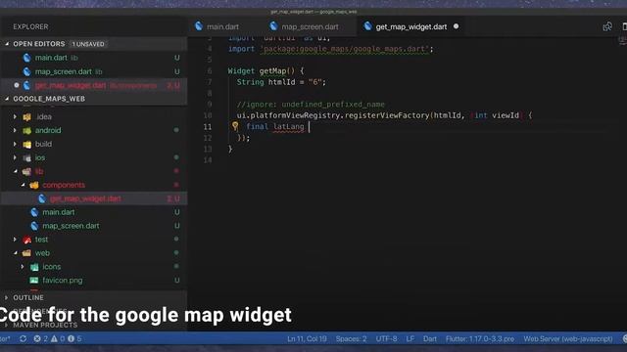Open the top-right editor action icon
Screen dimensions: 627x352
[607, 26]
